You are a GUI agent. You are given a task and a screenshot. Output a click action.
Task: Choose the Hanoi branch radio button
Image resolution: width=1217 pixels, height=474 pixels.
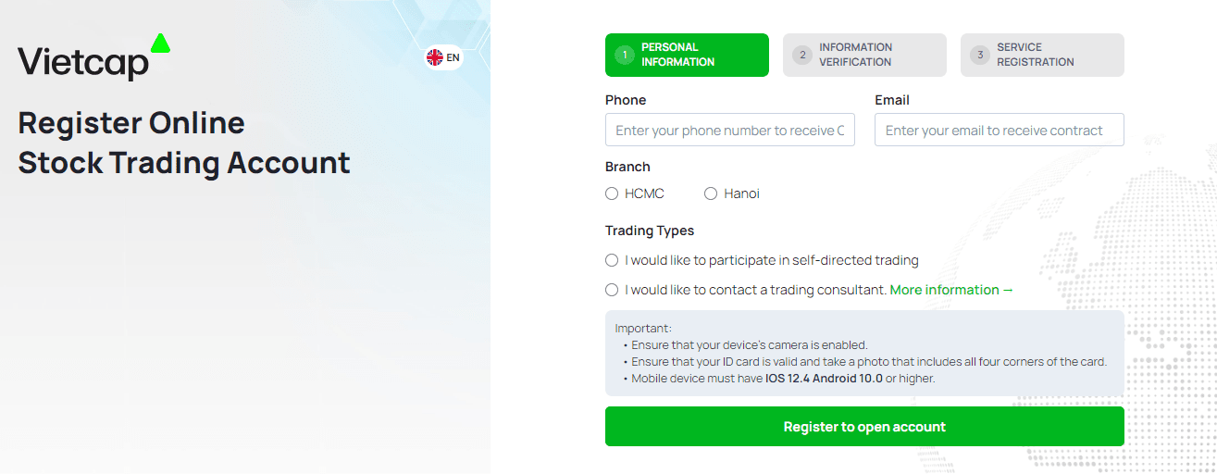pyautogui.click(x=711, y=193)
